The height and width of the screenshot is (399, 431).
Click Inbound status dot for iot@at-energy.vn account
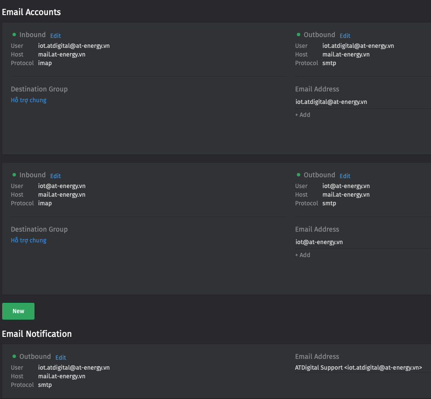[x=14, y=175]
